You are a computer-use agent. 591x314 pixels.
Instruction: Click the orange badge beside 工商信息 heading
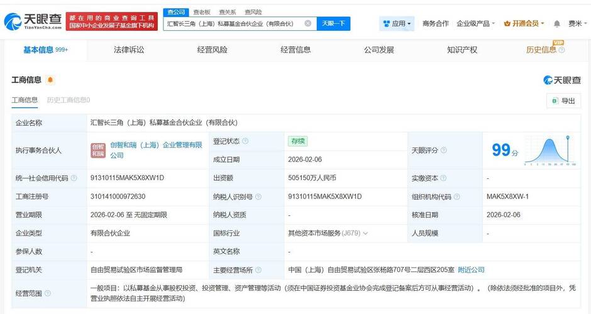50,80
